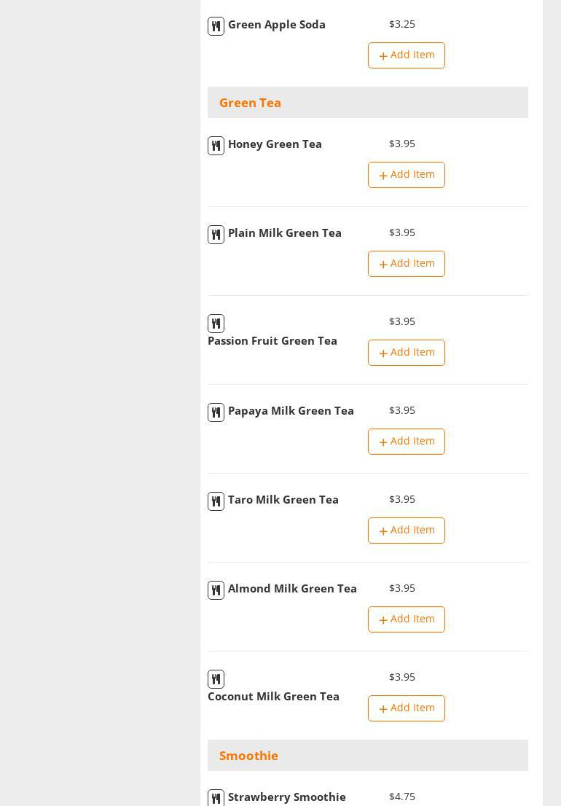Add Passion Fruit Green Tea to order
Viewport: 561px width, 806px height.
coord(406,353)
